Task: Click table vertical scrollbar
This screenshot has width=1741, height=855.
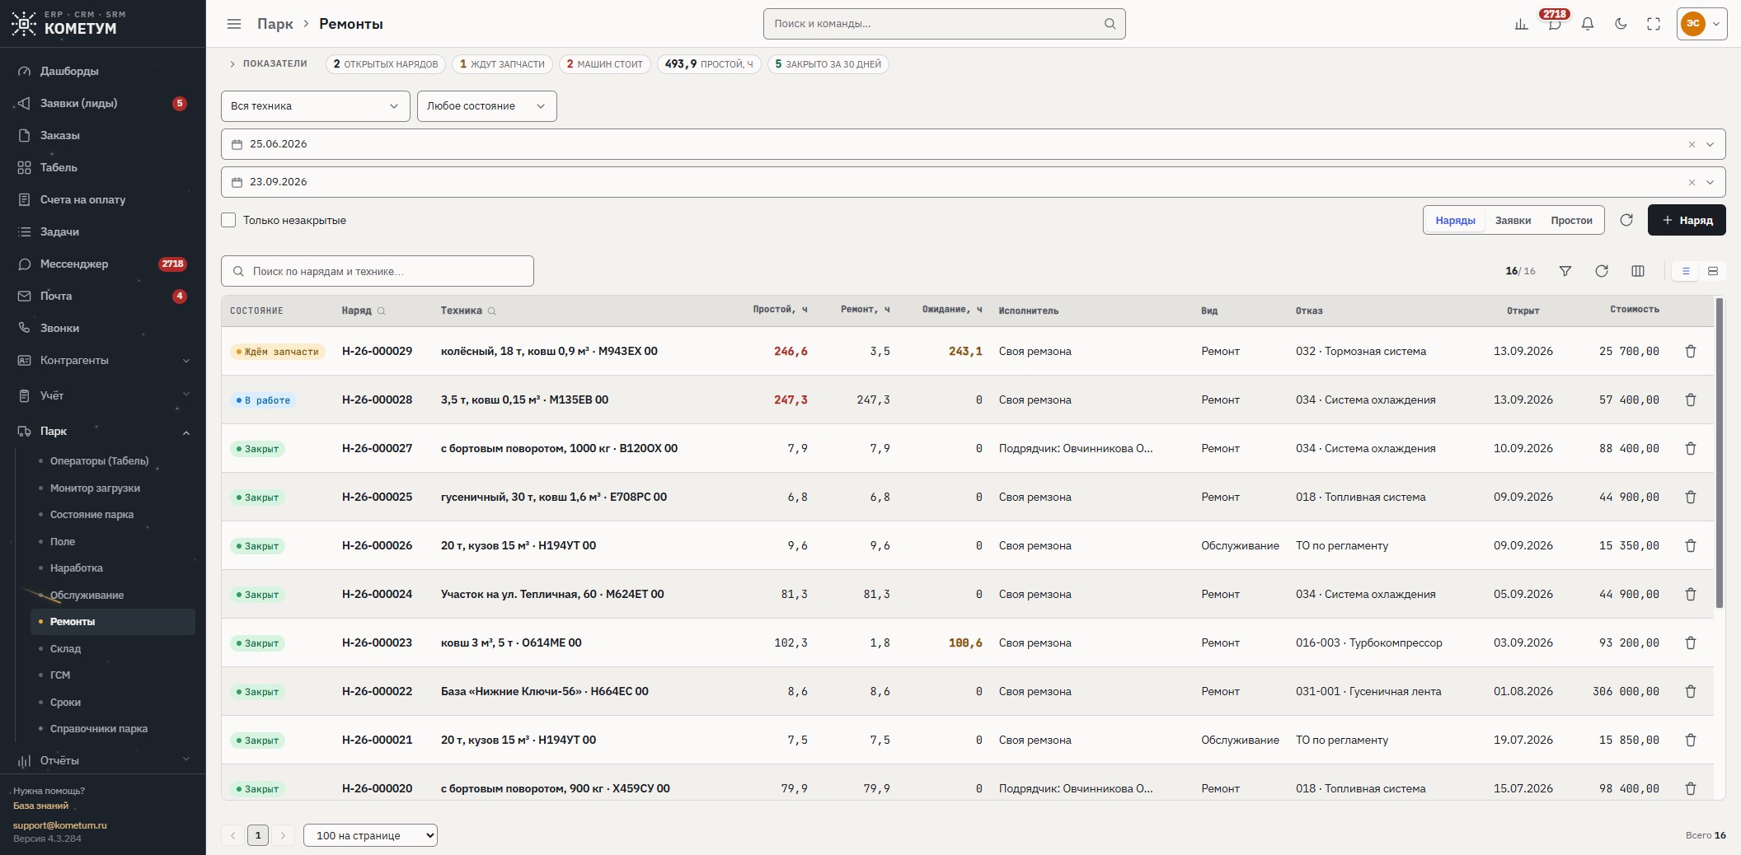Action: tap(1720, 453)
